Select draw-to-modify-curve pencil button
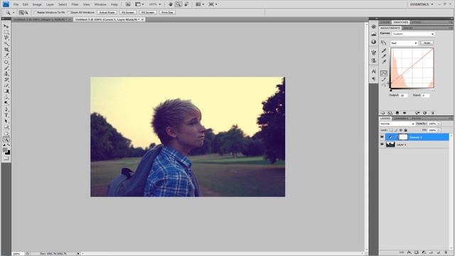 (x=384, y=79)
